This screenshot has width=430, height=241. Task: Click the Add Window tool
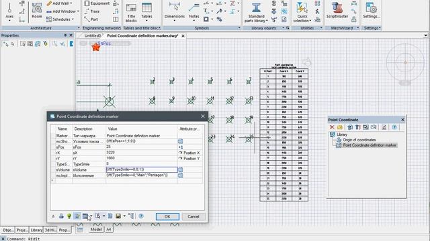tap(61, 11)
